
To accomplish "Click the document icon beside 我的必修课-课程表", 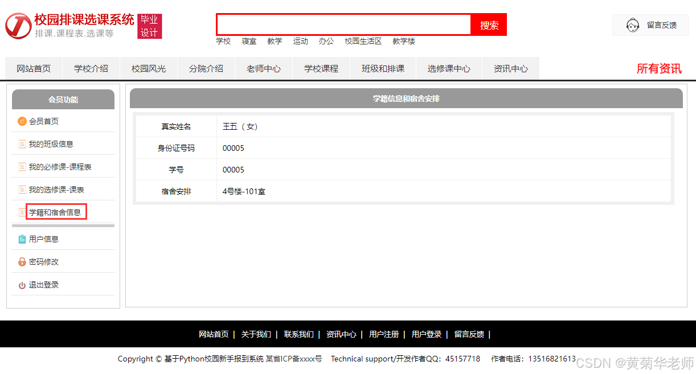I will [22, 167].
